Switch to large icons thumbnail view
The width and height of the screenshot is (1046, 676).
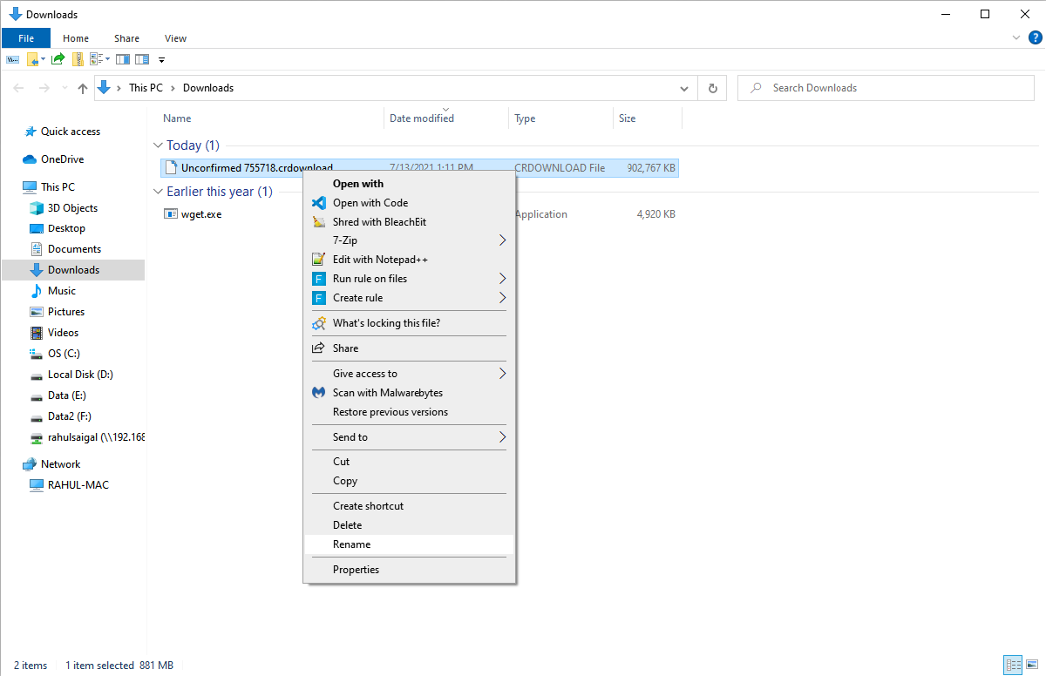(1031, 665)
